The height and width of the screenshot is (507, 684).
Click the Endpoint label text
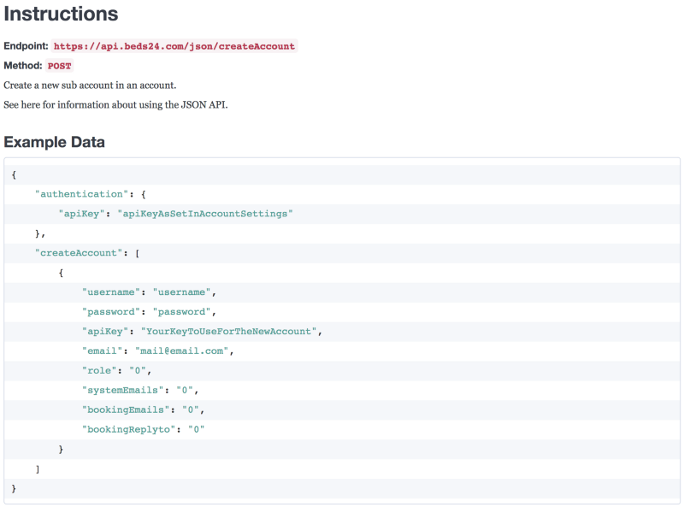pos(26,46)
